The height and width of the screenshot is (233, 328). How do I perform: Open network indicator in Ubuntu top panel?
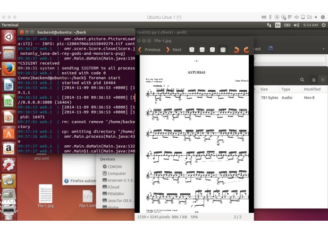click(x=269, y=25)
